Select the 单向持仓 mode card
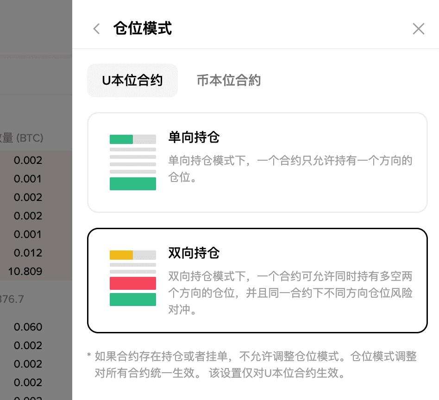439x400 pixels. click(257, 162)
